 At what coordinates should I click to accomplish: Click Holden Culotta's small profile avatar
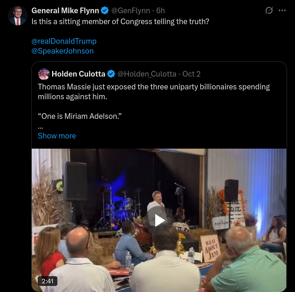pos(44,74)
